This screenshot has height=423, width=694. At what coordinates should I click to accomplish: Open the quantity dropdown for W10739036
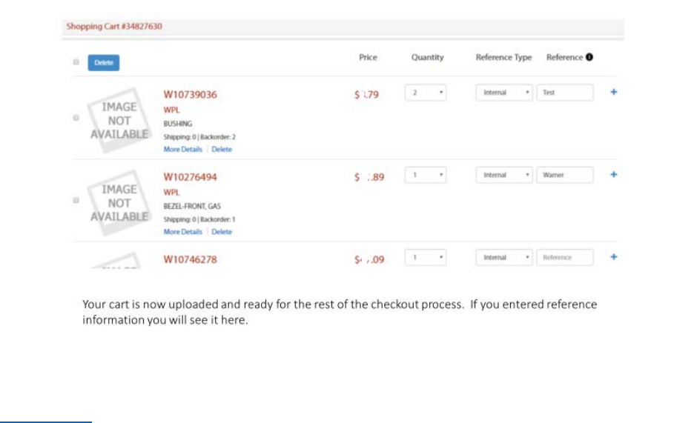pos(426,93)
